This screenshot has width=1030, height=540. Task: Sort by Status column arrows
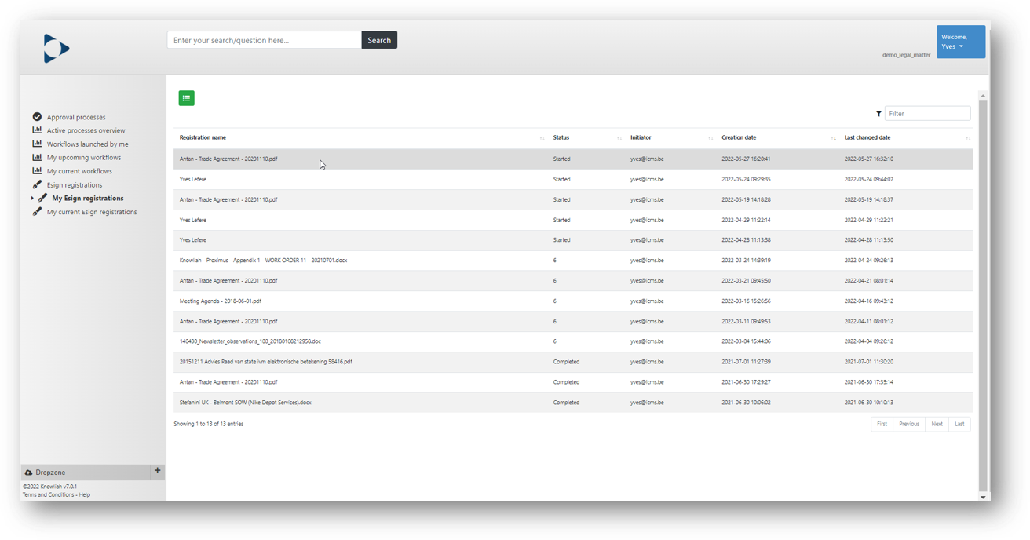(x=619, y=139)
